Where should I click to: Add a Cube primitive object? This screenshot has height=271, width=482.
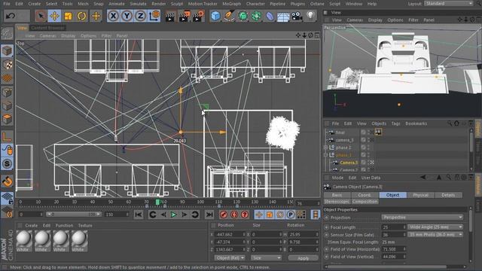[215, 16]
